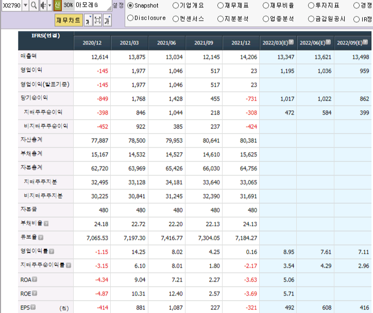Screen dimensions: 373x313
Task: Click operating margin value 14.25
Action: (x=139, y=252)
